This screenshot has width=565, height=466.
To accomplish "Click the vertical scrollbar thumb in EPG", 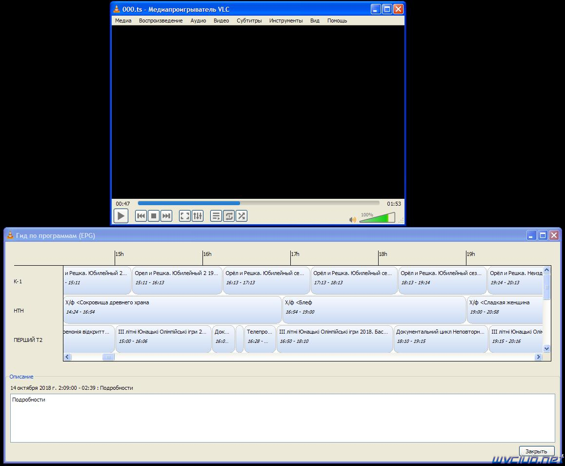I will 546,287.
